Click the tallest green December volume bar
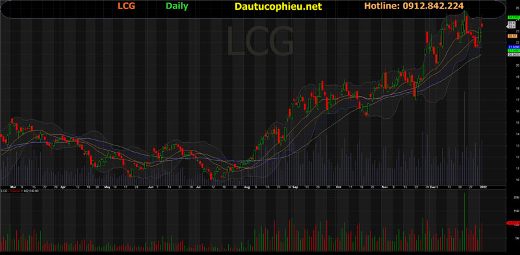 (464, 222)
